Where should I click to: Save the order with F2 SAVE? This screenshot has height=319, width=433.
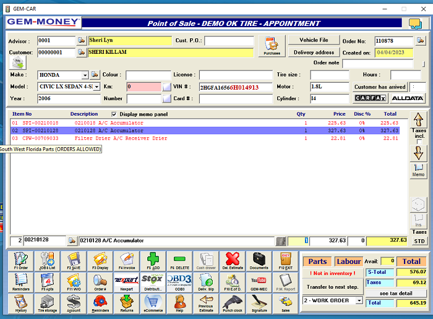click(x=74, y=261)
